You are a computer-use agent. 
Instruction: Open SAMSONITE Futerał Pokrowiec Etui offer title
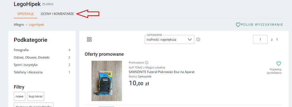pos(162,72)
